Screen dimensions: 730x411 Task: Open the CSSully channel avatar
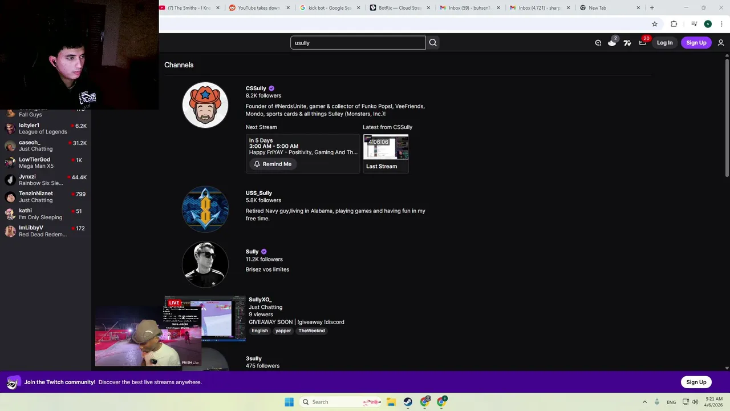(205, 105)
